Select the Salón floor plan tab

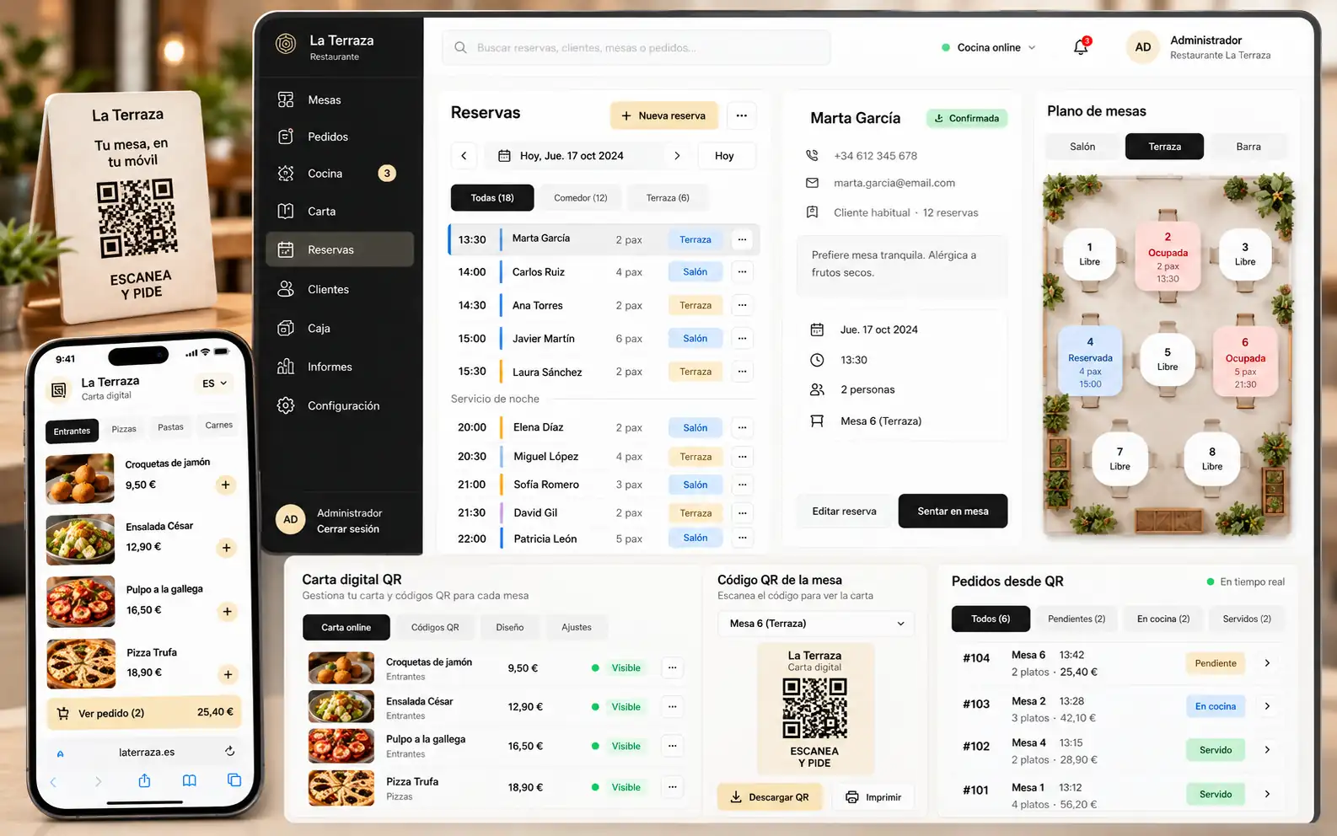(x=1082, y=147)
